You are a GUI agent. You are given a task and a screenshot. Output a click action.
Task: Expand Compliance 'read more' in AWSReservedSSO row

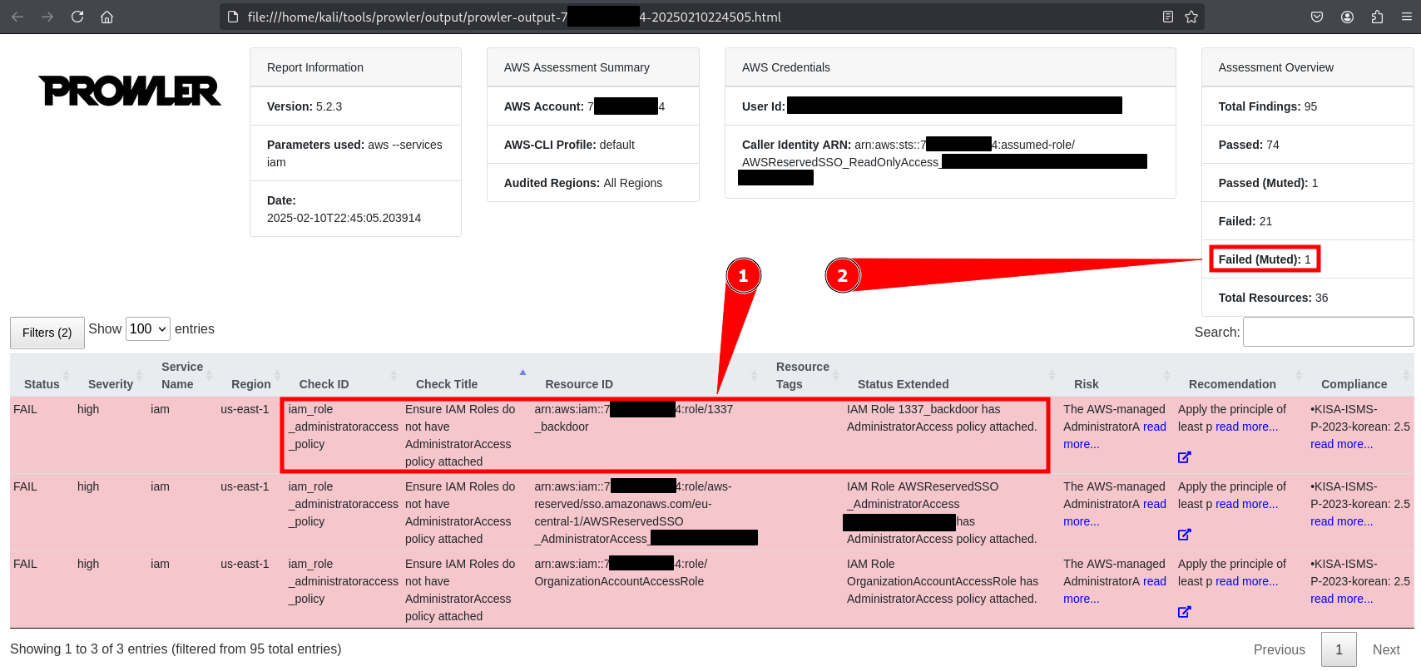[x=1341, y=521]
